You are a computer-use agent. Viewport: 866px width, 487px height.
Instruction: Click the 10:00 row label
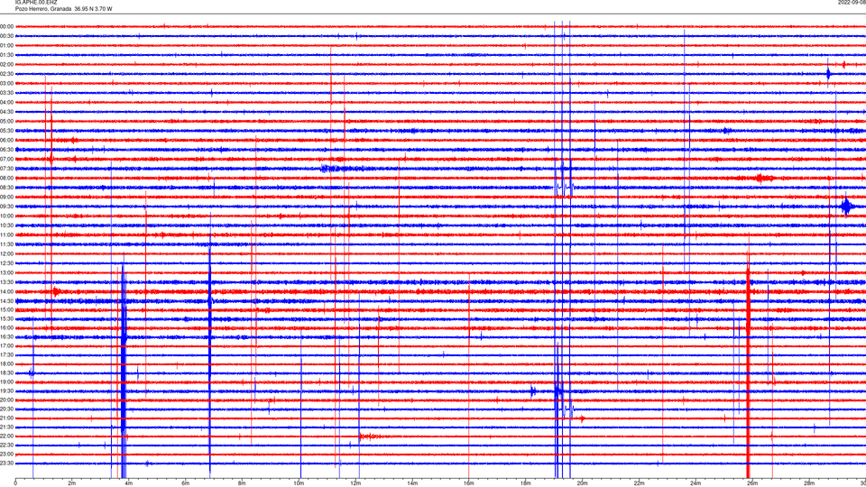coord(6,216)
